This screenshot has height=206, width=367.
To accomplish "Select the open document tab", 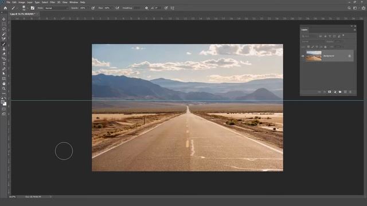I will (22, 14).
